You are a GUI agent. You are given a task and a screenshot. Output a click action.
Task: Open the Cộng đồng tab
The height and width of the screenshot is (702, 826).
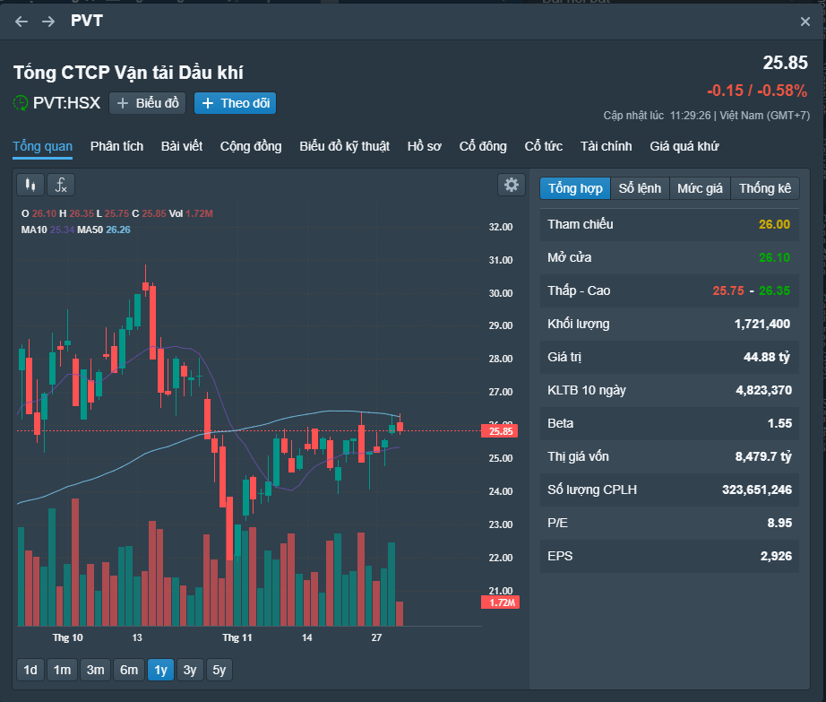251,146
